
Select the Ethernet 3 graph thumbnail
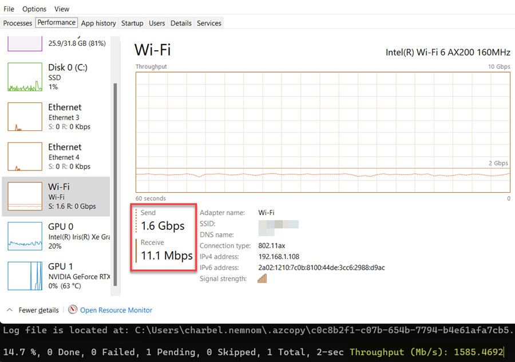25,117
